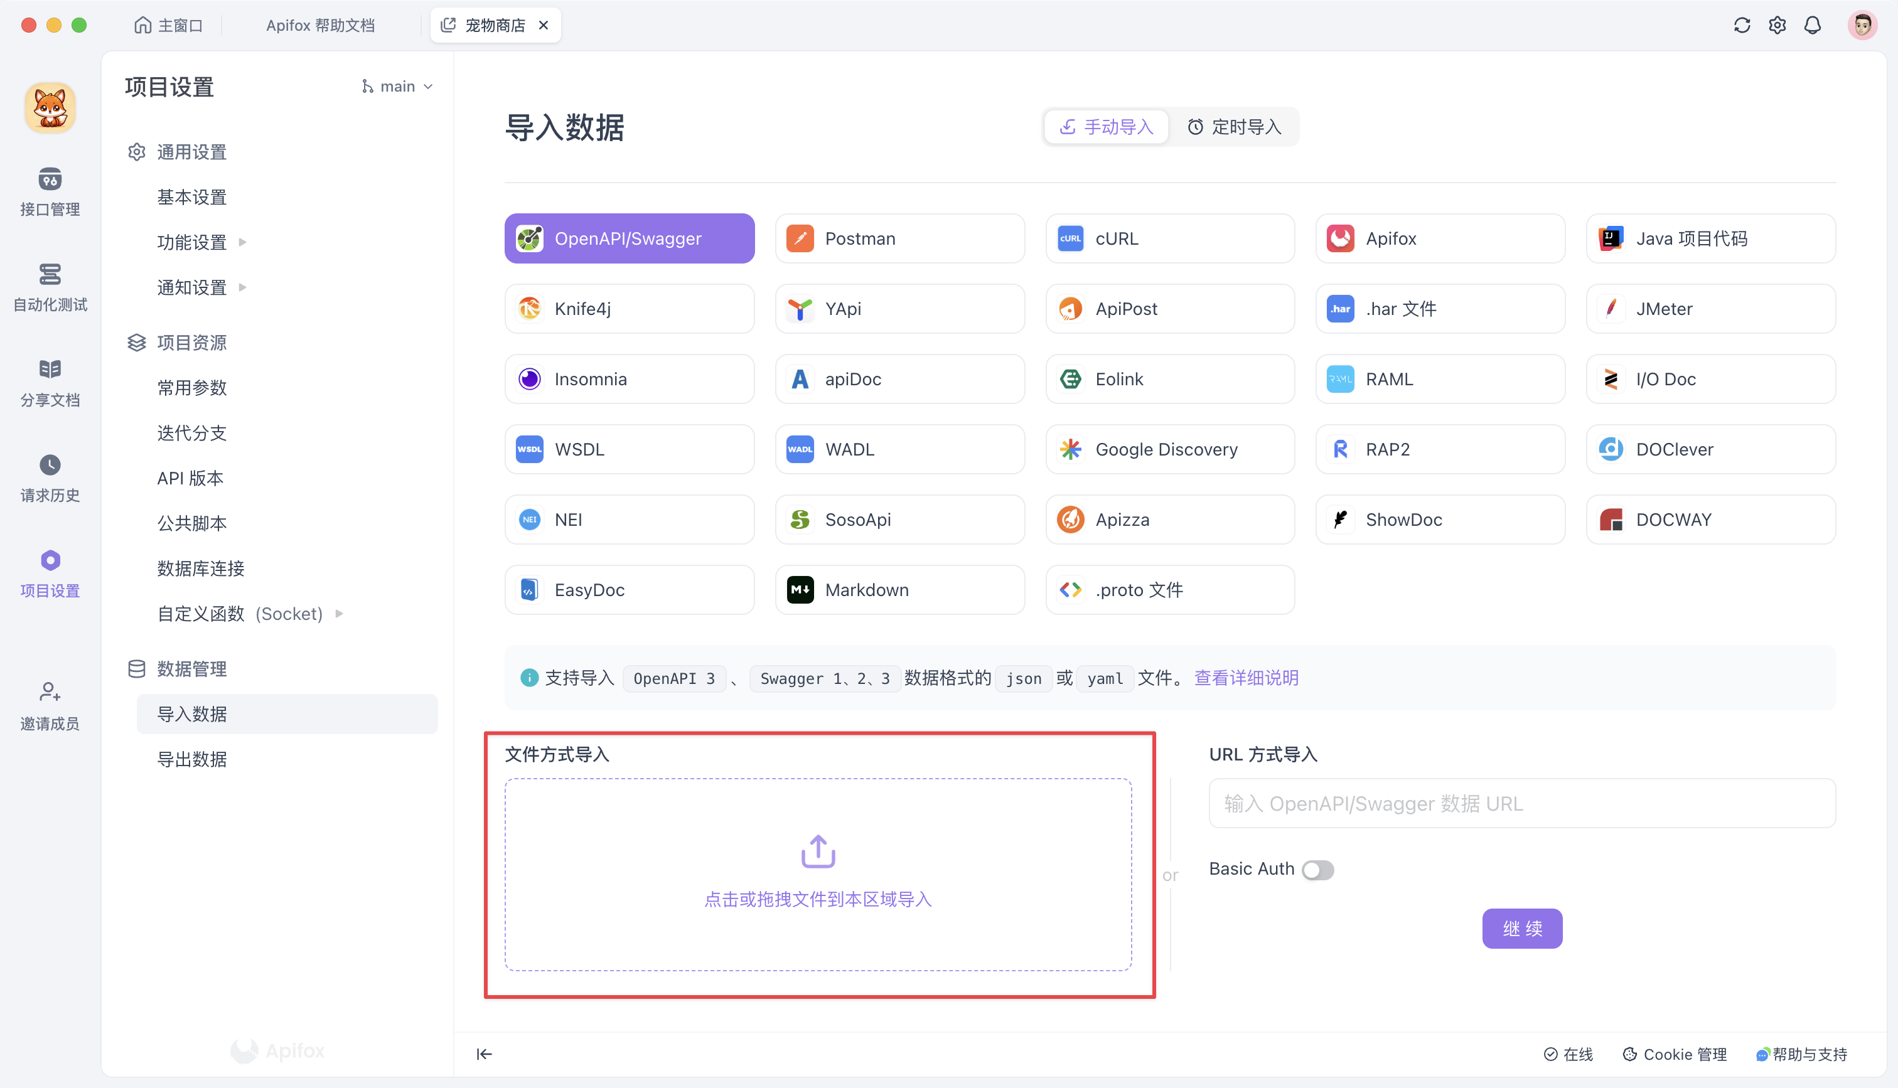
Task: View 请求历史 using its sidebar icon
Action: click(x=50, y=478)
